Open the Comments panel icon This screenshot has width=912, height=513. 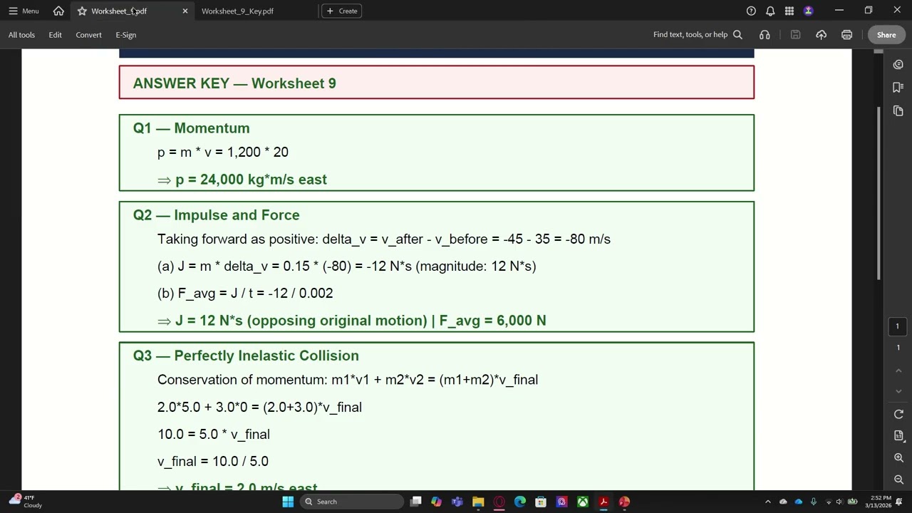(898, 64)
